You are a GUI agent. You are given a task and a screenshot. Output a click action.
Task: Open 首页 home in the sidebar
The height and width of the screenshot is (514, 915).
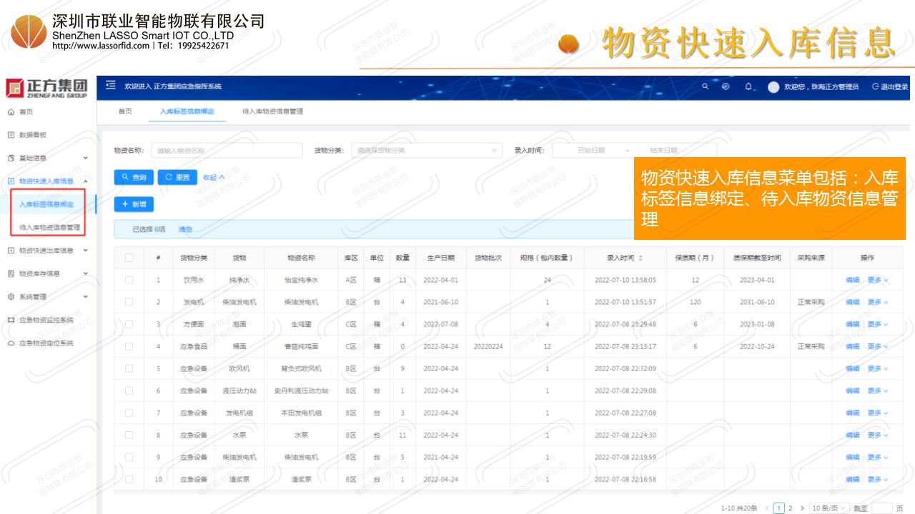point(25,111)
